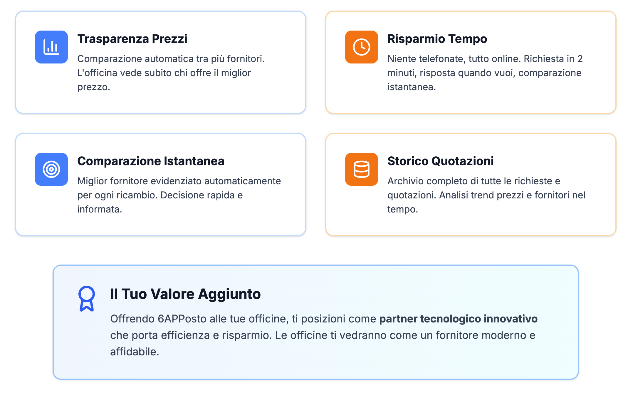Image resolution: width=638 pixels, height=398 pixels.
Task: Click the orange clock icon
Action: pos(362,47)
